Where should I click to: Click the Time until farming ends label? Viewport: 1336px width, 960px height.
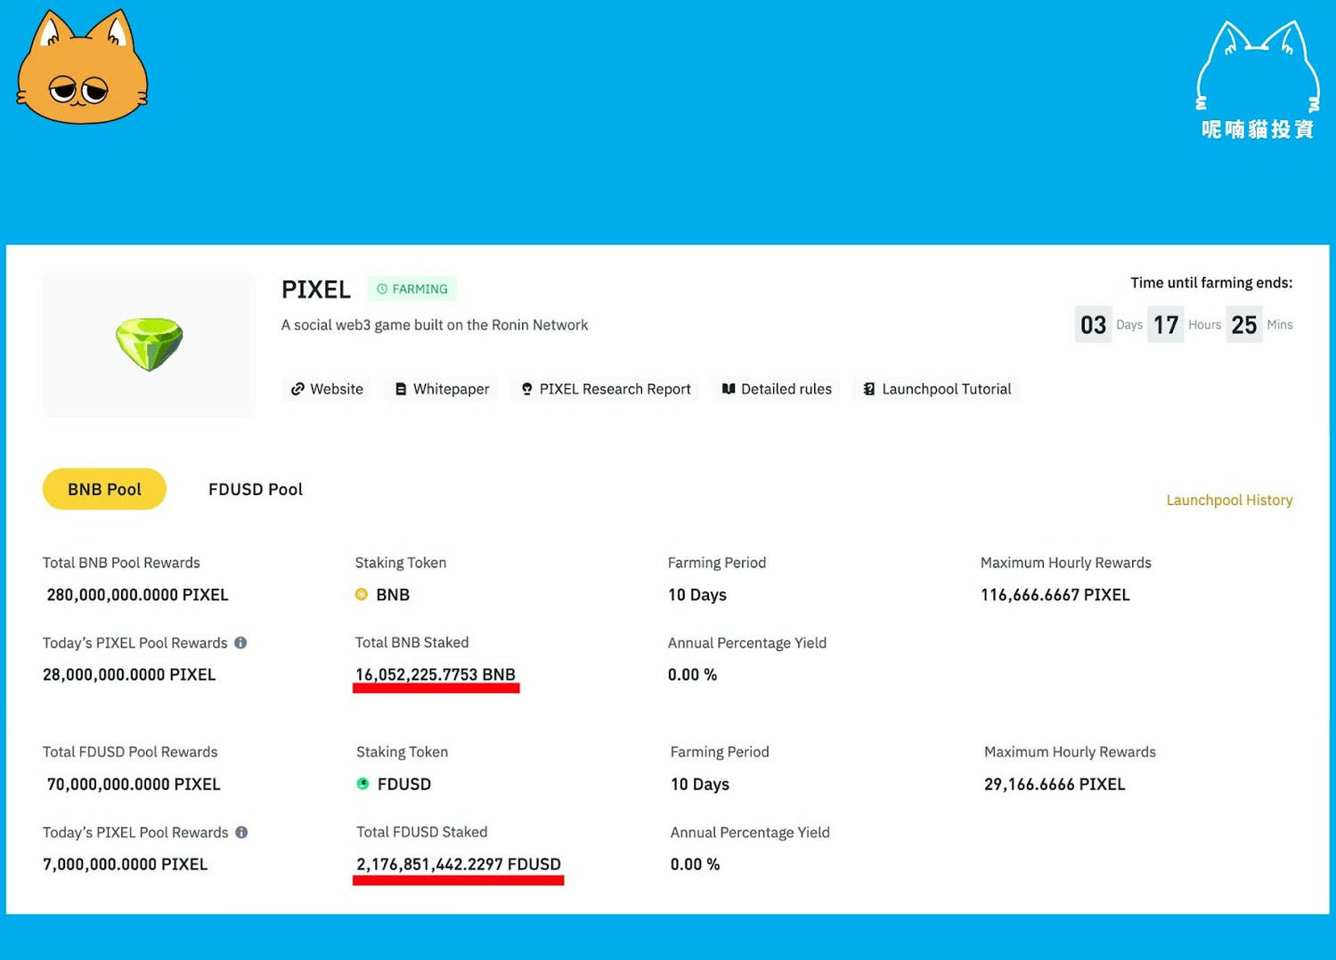(1211, 283)
